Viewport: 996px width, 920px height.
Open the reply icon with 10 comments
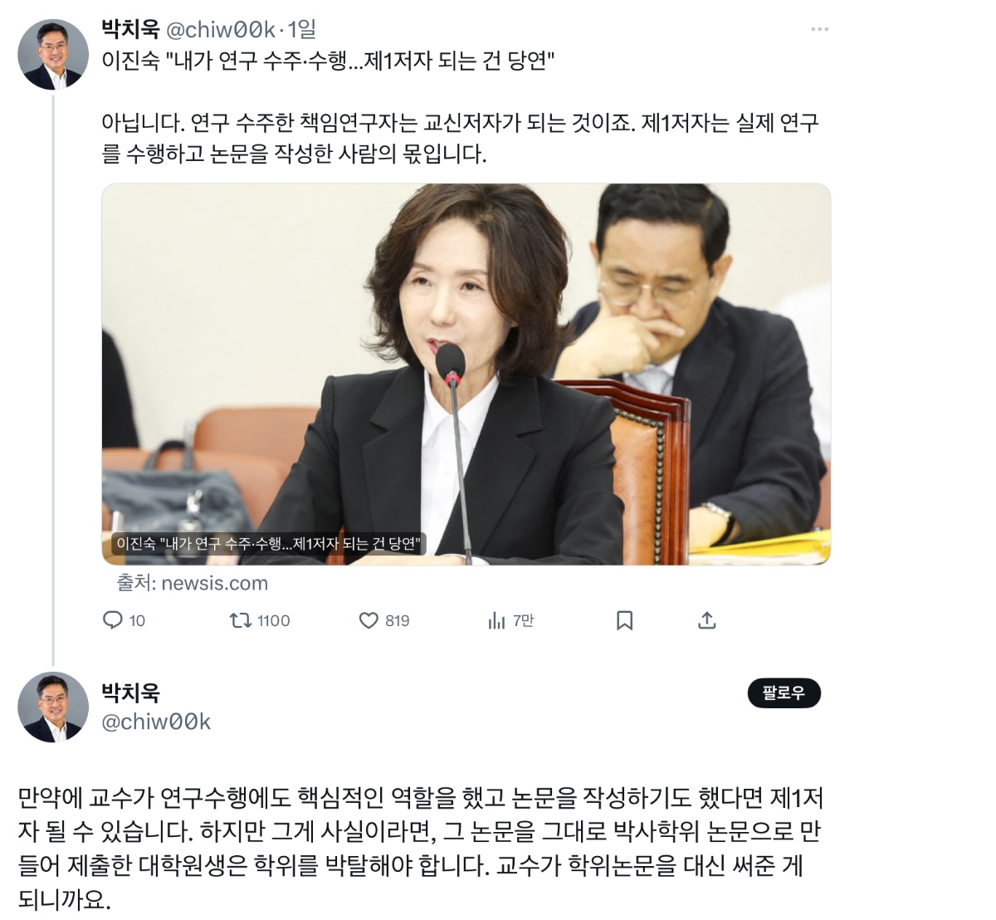123,620
